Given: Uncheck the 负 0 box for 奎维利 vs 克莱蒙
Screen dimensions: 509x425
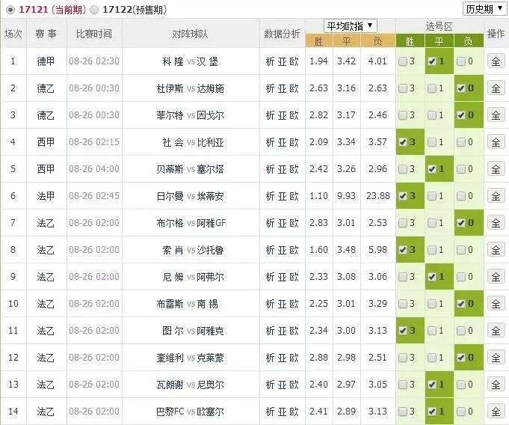Looking at the screenshot, I should [x=461, y=358].
